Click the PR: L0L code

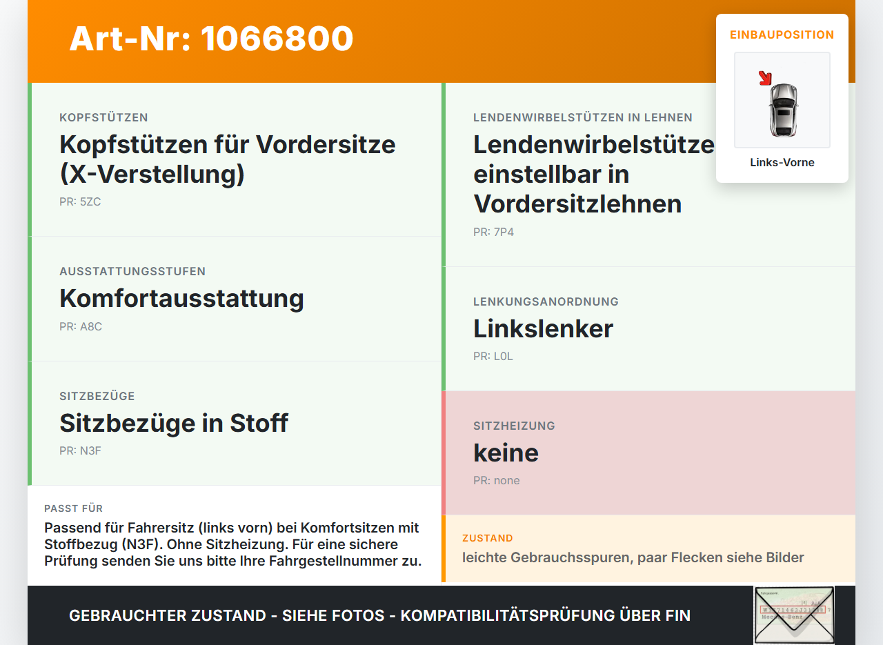point(493,357)
